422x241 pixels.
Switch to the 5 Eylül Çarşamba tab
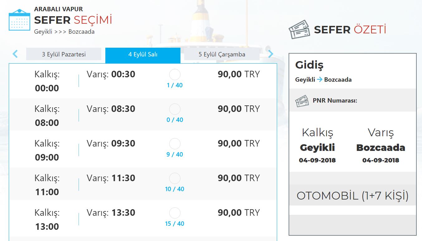click(x=222, y=54)
